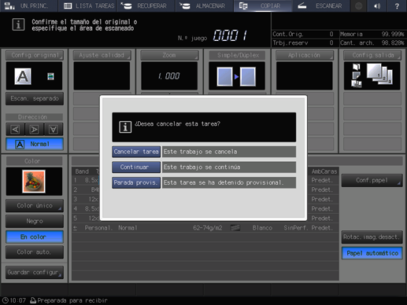Switch to the ESCANEAR tab
Screen dimensions: 407x305
coord(321,6)
